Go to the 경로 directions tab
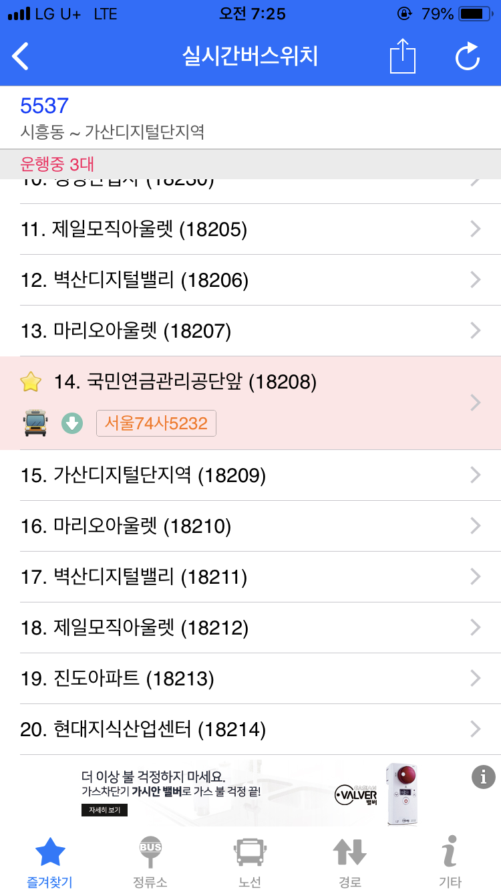The image size is (501, 892). click(x=350, y=862)
